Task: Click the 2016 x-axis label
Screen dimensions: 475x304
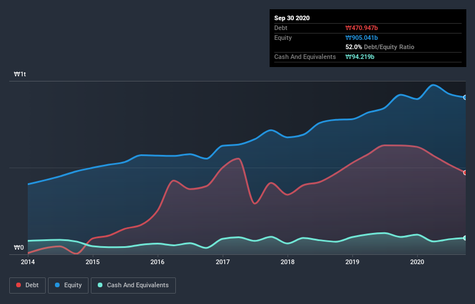Action: [x=157, y=262]
